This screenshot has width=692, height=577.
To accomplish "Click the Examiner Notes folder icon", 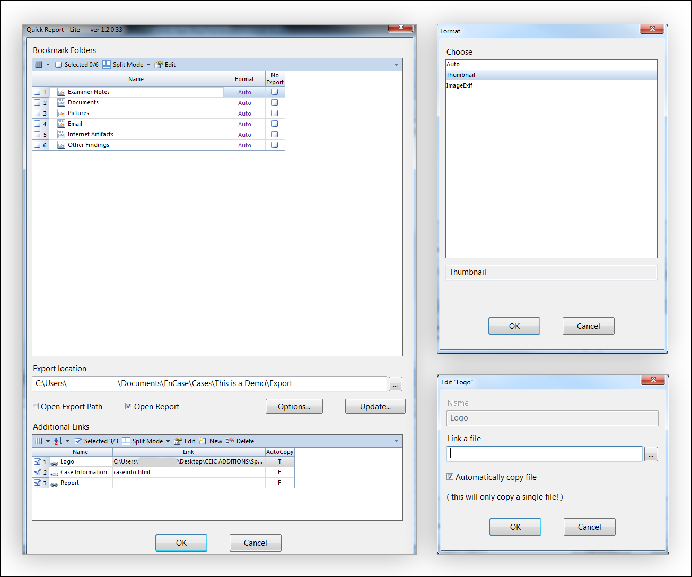I will click(61, 92).
